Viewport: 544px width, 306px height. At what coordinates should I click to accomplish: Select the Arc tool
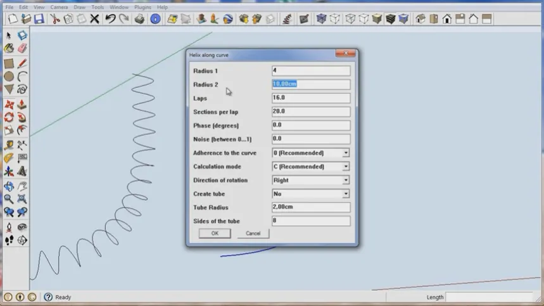click(22, 76)
